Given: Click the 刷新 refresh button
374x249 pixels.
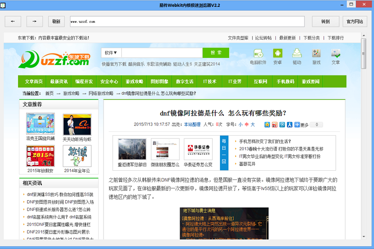Looking at the screenshot, I should (56, 21).
